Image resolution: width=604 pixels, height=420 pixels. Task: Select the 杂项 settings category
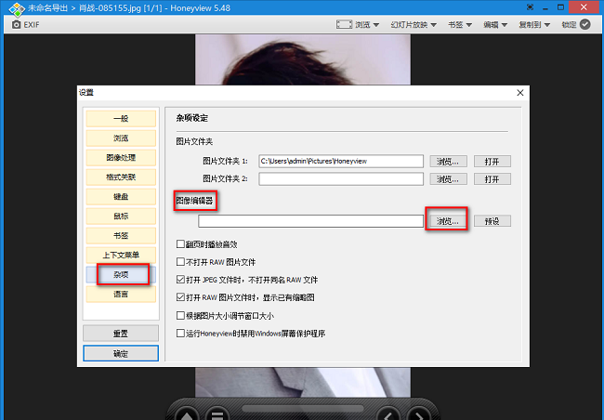[x=121, y=275]
